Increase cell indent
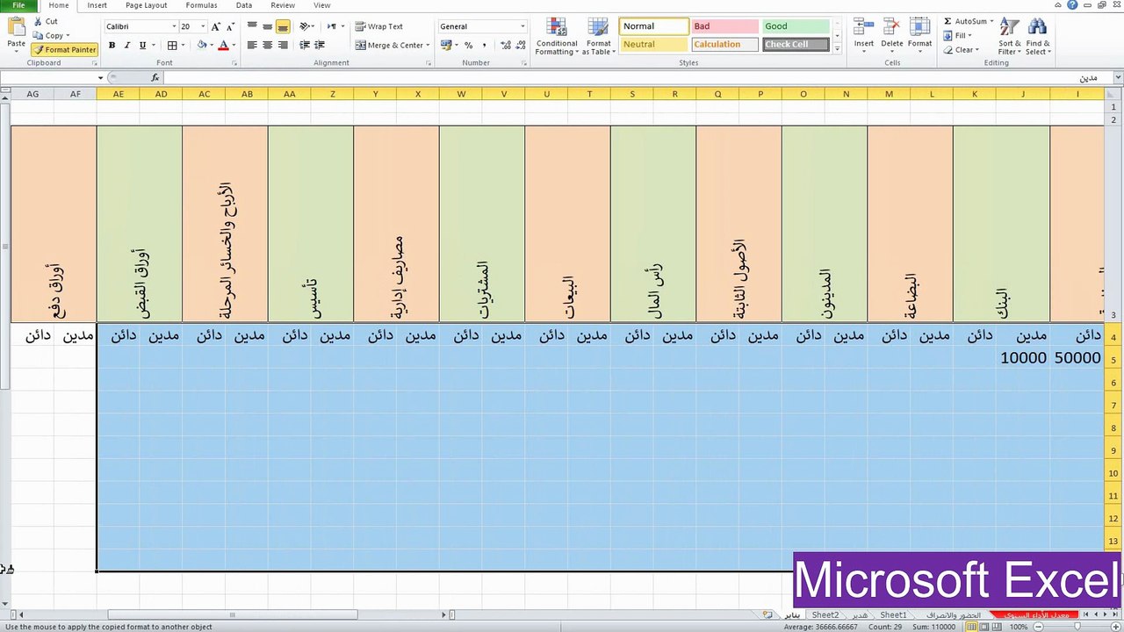Image resolution: width=1124 pixels, height=632 pixels. 320,45
